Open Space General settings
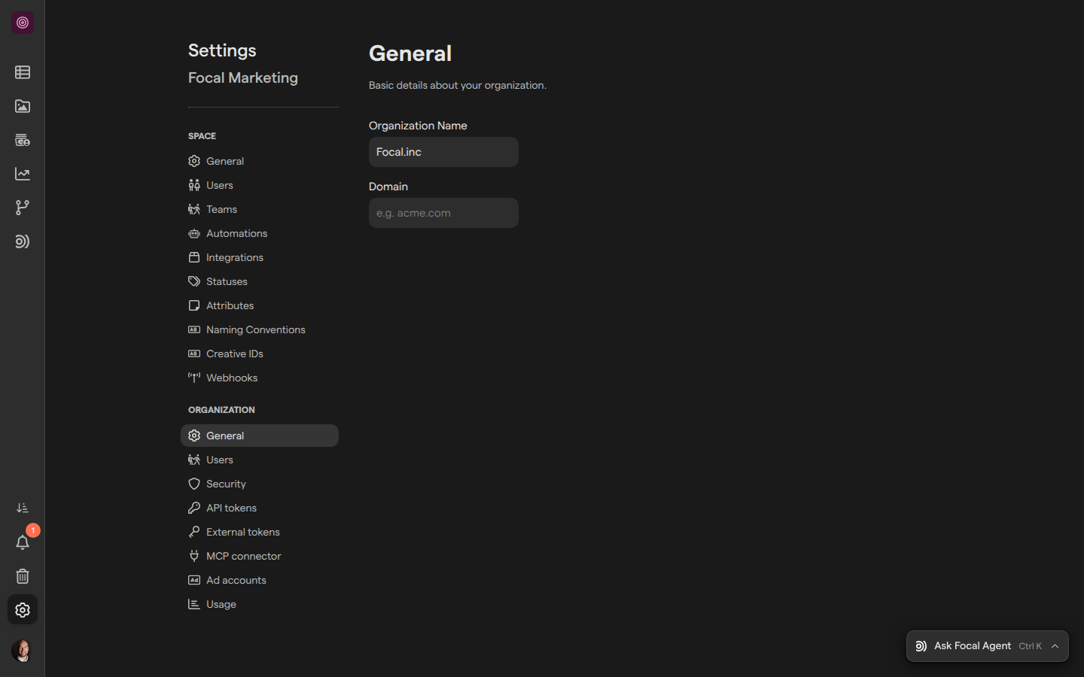This screenshot has width=1084, height=677. [x=260, y=161]
